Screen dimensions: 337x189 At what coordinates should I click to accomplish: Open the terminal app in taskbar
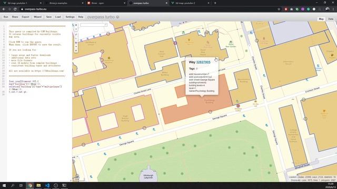pos(64,185)
